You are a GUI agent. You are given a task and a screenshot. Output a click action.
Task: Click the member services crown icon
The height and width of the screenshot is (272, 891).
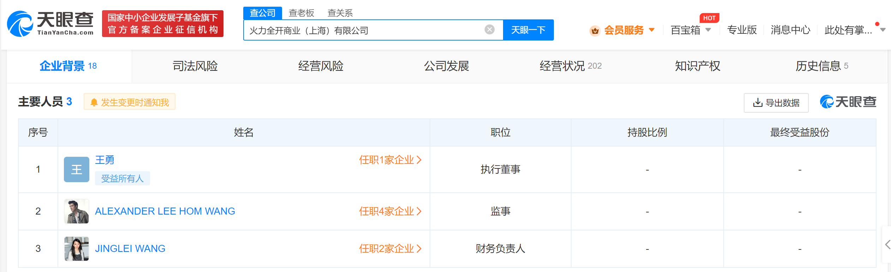(595, 31)
